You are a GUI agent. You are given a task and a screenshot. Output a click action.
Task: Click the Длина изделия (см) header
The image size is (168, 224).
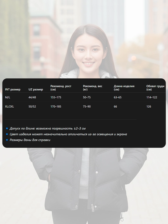pyautogui.click(x=124, y=88)
